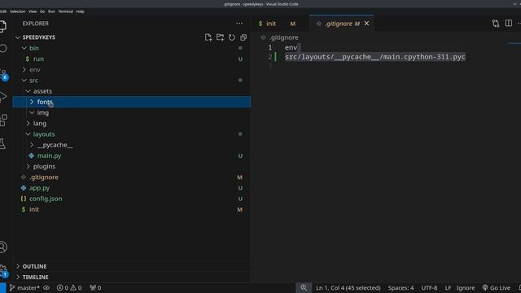
Task: Open the Accounts menu icon
Action: coord(3,247)
